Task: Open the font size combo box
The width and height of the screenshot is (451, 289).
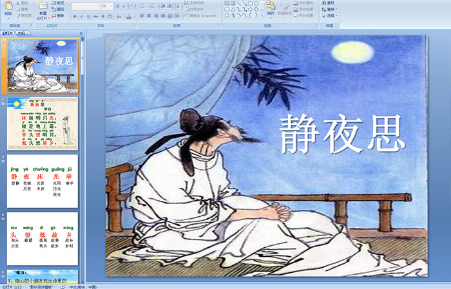Action: tap(107, 6)
